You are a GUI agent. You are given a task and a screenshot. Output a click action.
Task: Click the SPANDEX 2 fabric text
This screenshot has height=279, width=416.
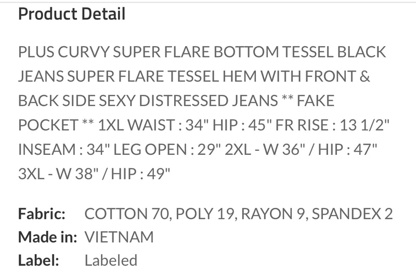tap(353, 214)
